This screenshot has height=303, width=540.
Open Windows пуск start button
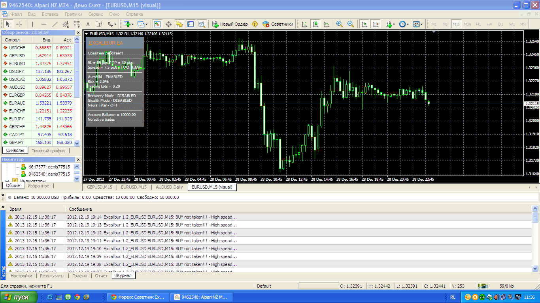(x=19, y=297)
